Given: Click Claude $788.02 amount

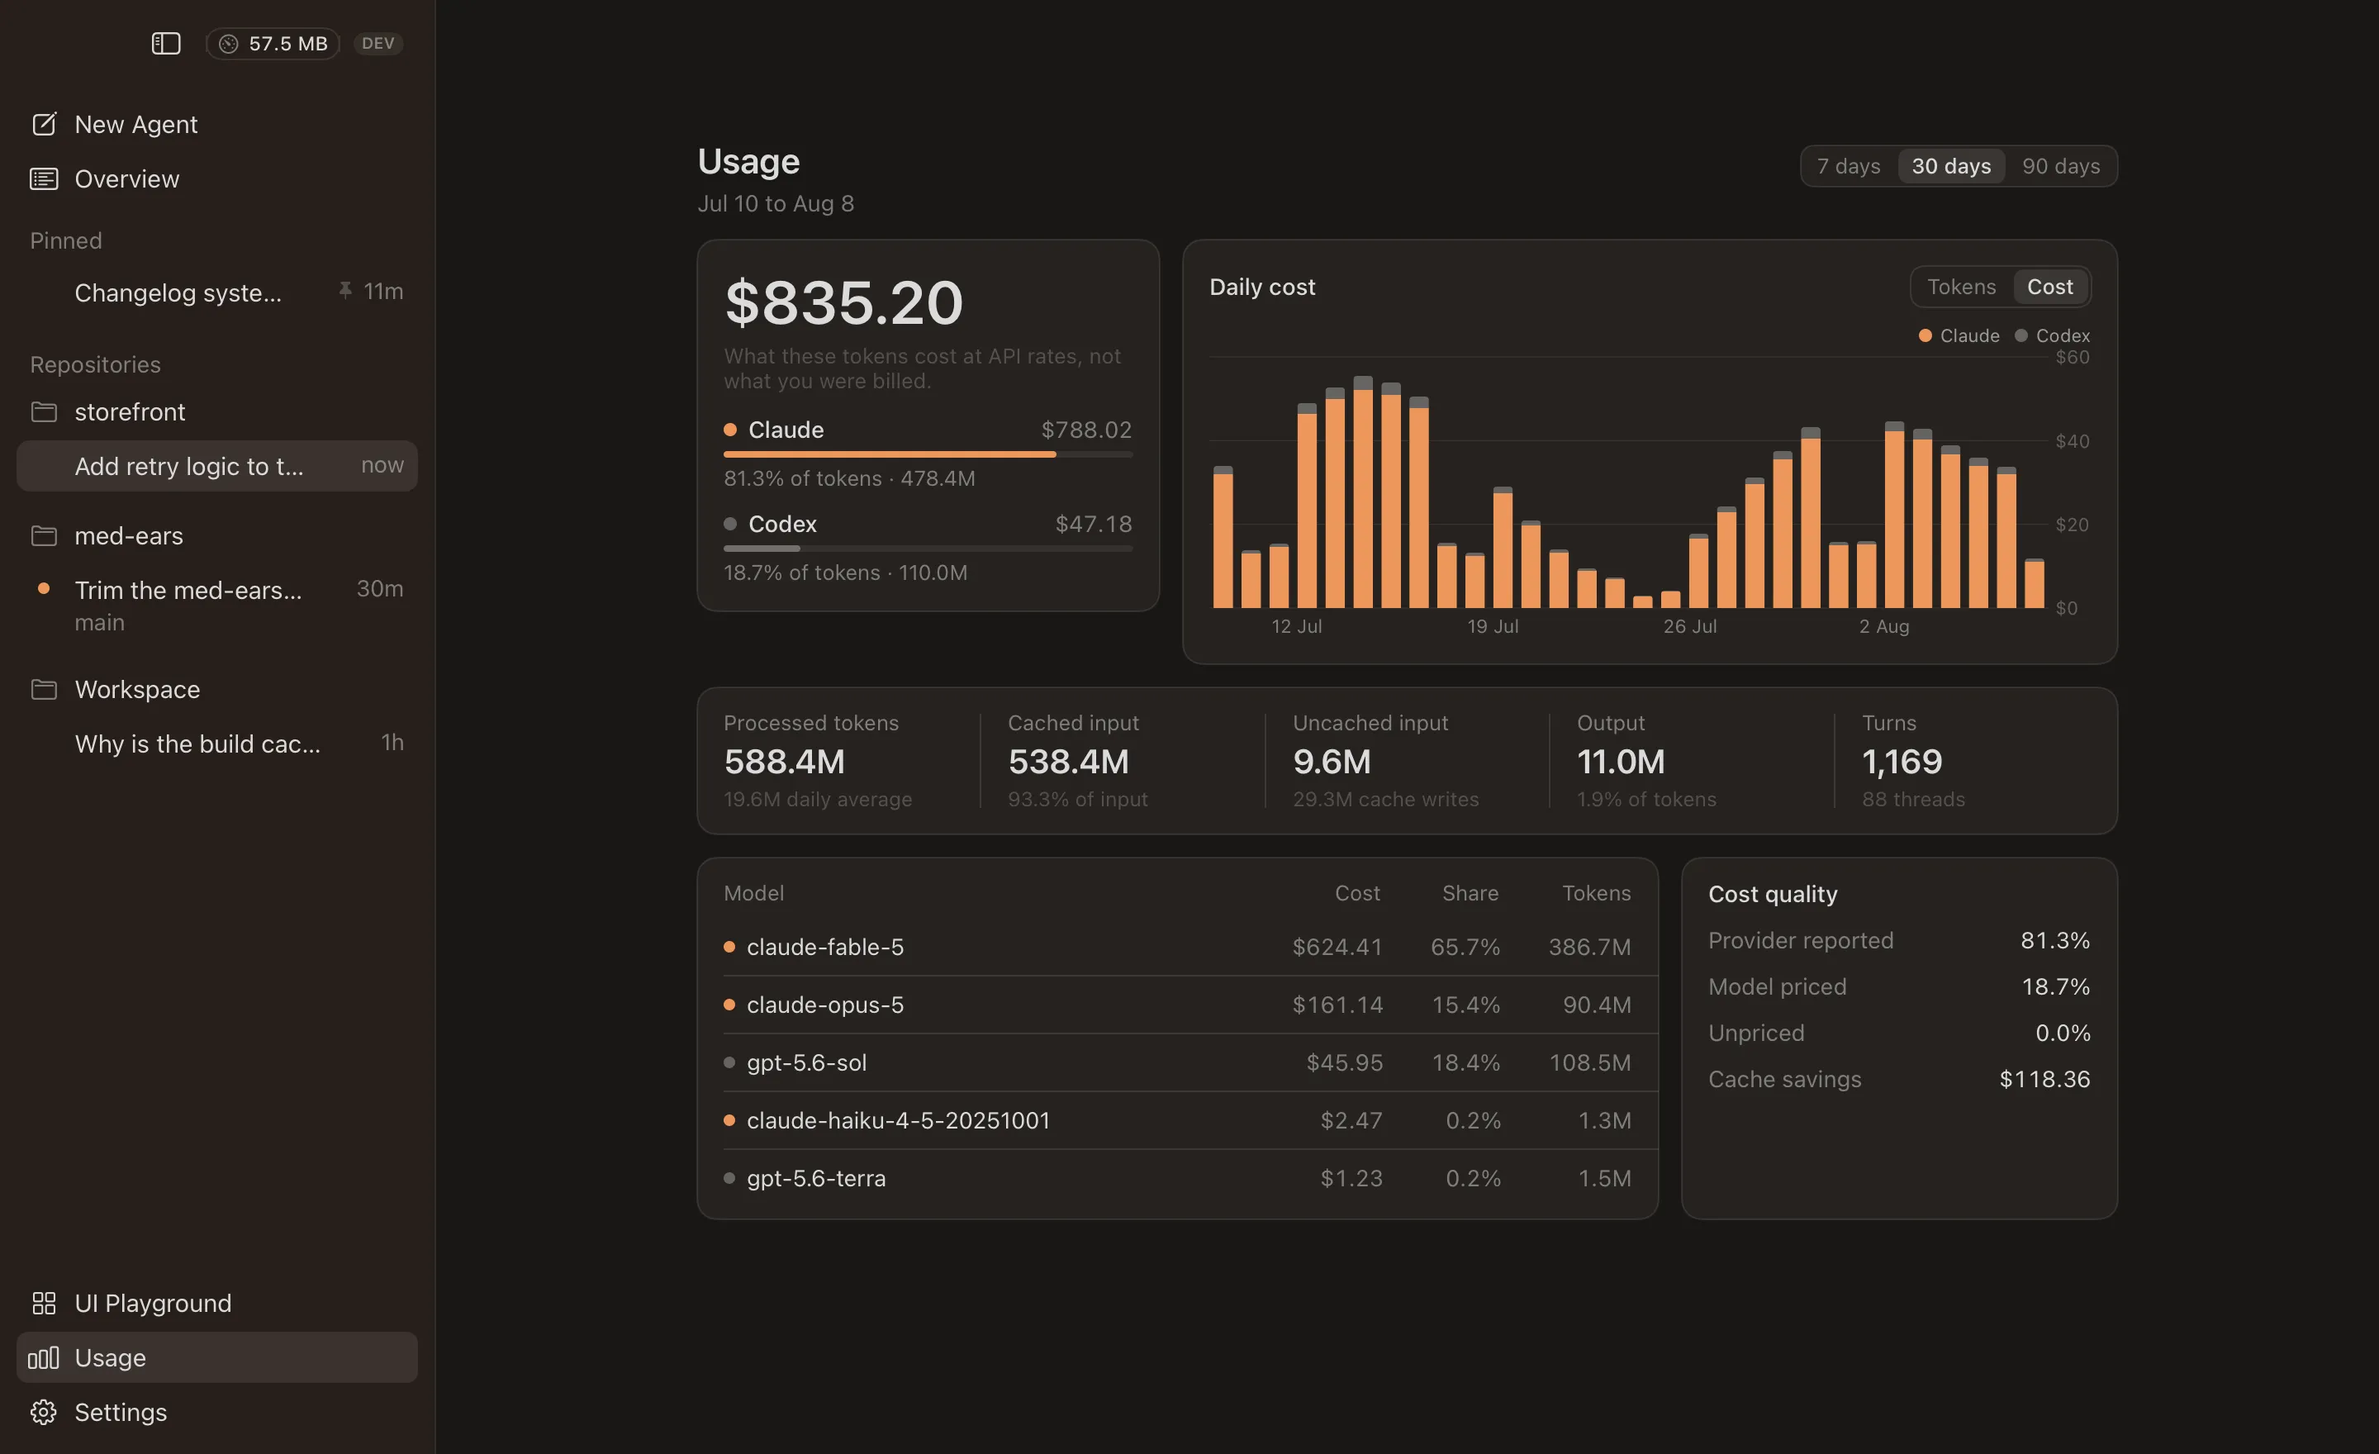Looking at the screenshot, I should pos(1086,430).
